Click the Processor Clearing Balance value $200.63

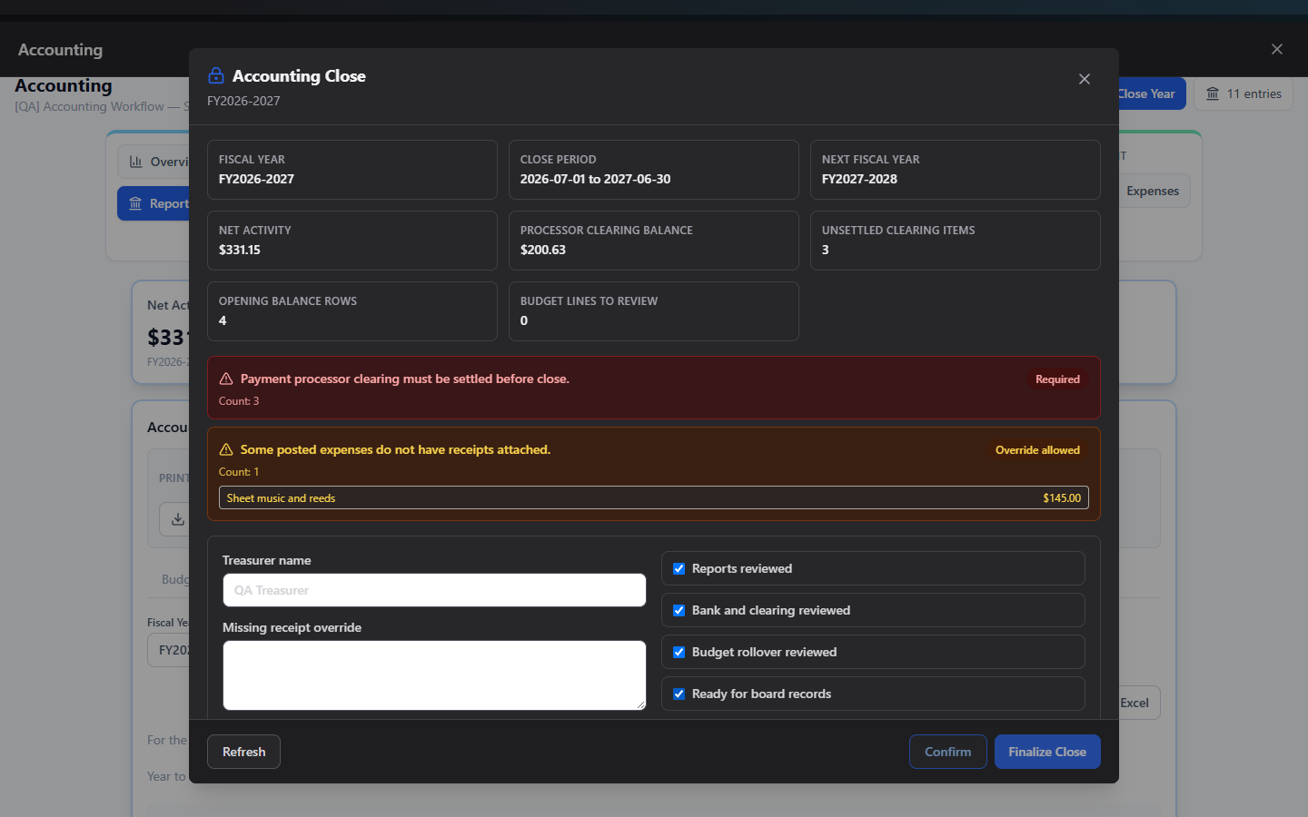coord(543,250)
